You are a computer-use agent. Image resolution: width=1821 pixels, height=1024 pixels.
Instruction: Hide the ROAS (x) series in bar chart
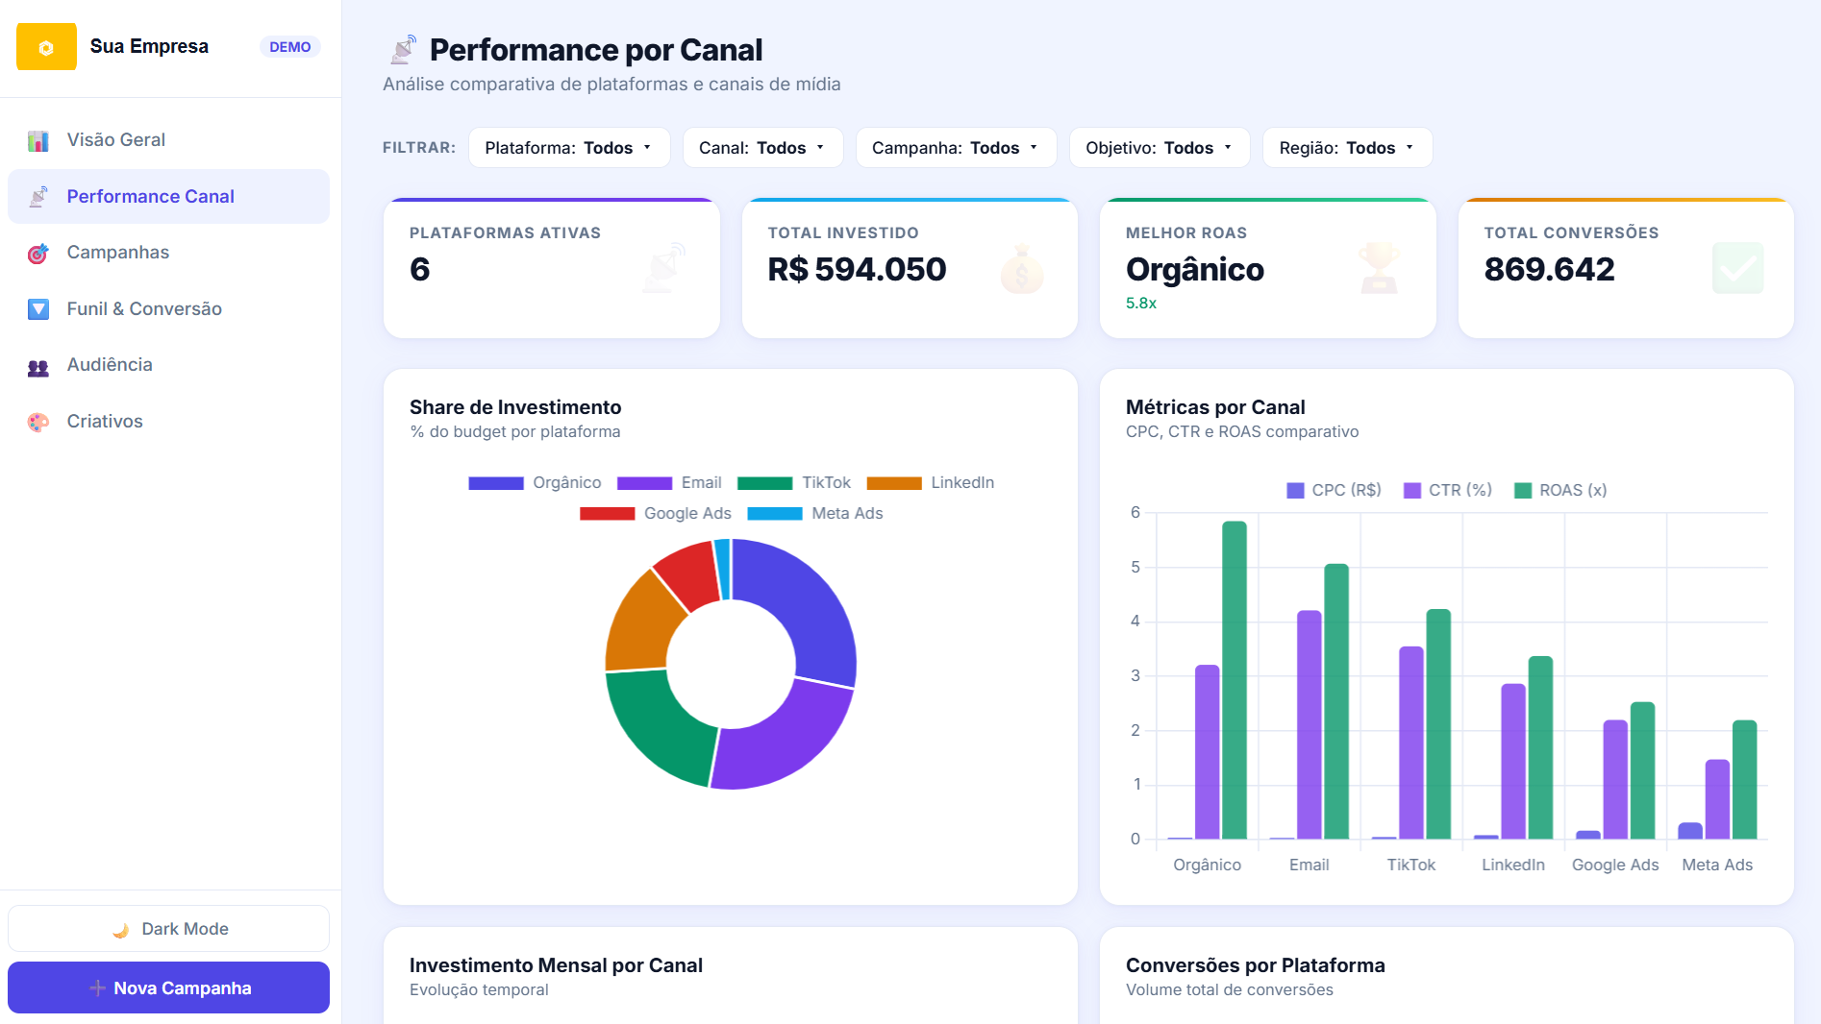1560,490
